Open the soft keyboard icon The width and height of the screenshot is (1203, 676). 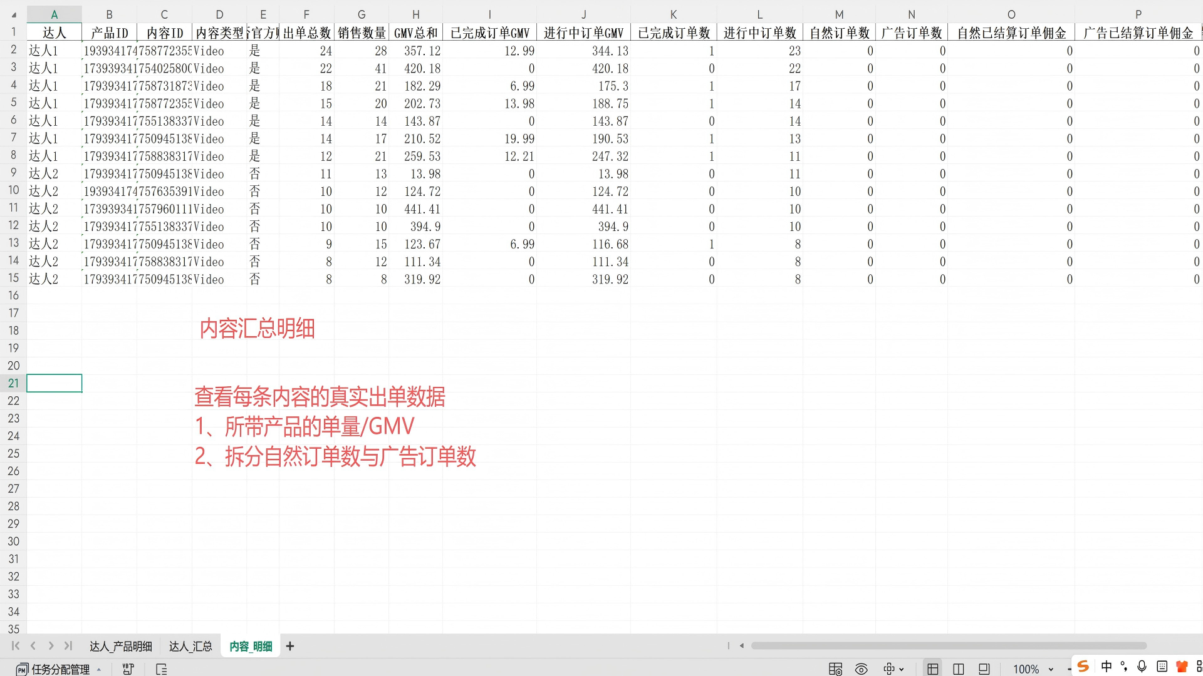click(1162, 667)
